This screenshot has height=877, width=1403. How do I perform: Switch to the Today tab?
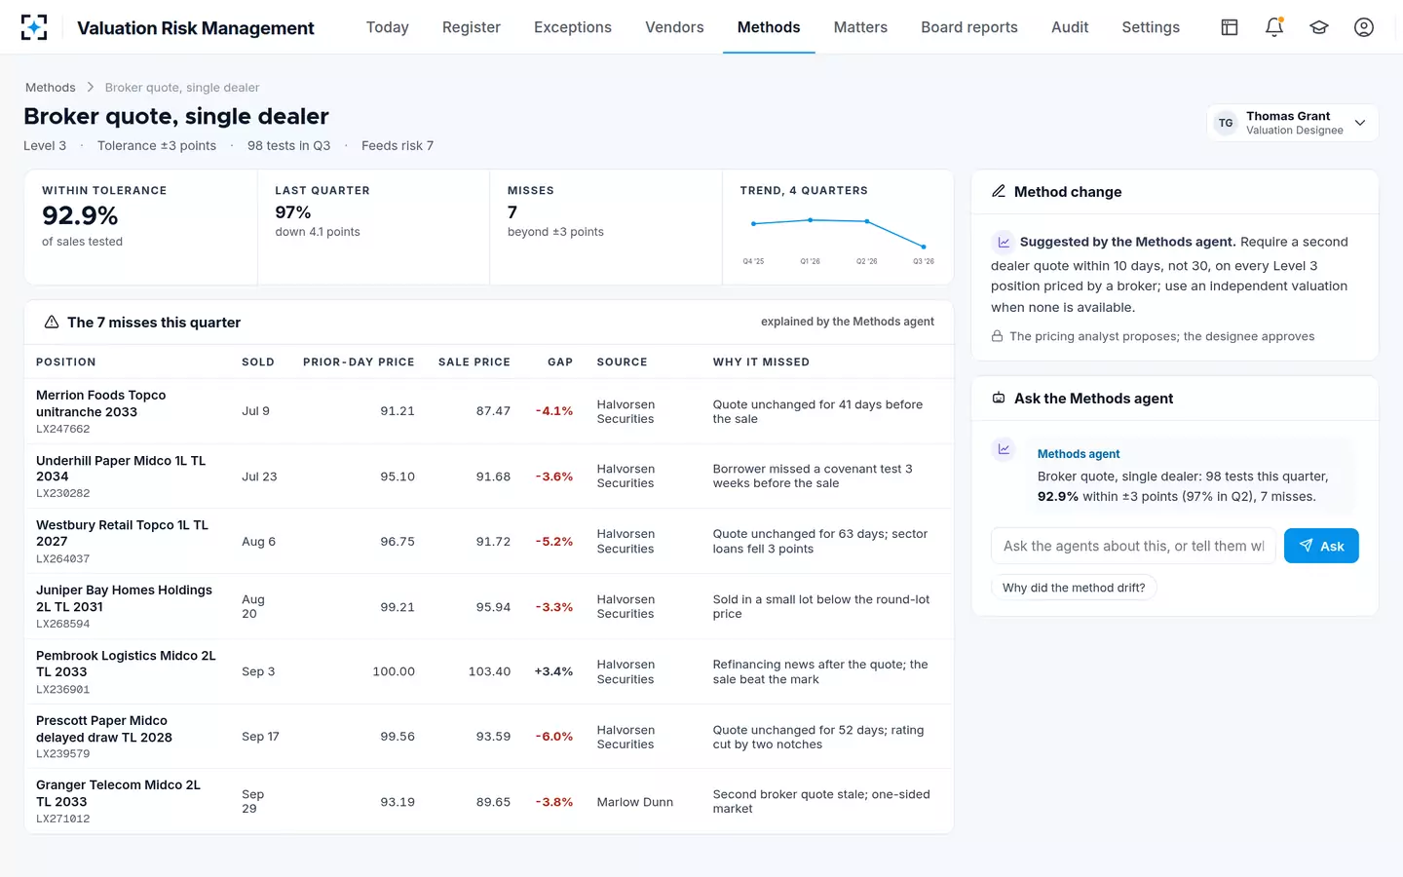click(388, 27)
